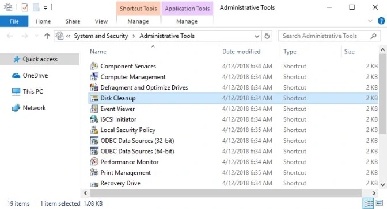This screenshot has height=209, width=387.
Task: Click scroll left arrow of file list
Action: tap(85, 193)
